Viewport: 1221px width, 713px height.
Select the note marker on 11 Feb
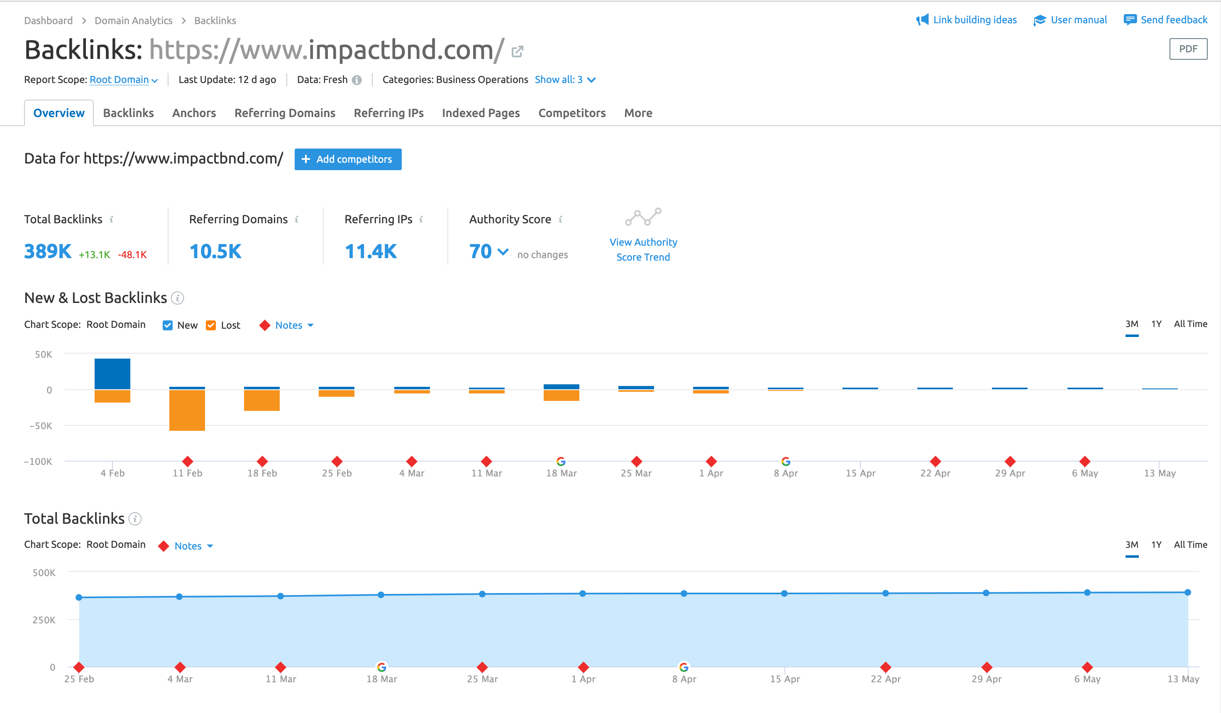[188, 461]
